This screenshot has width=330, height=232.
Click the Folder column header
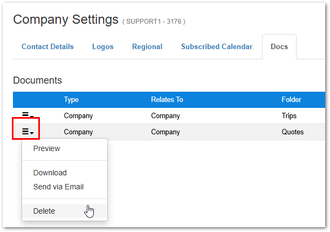(291, 99)
